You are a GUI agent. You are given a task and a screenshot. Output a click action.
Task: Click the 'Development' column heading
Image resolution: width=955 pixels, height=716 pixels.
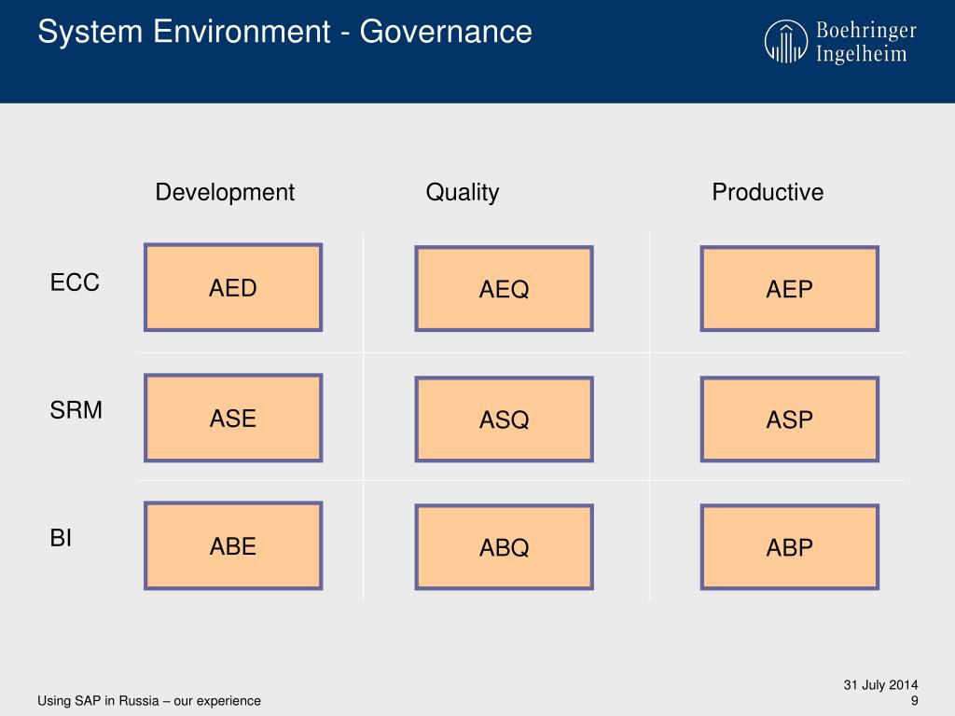click(225, 192)
